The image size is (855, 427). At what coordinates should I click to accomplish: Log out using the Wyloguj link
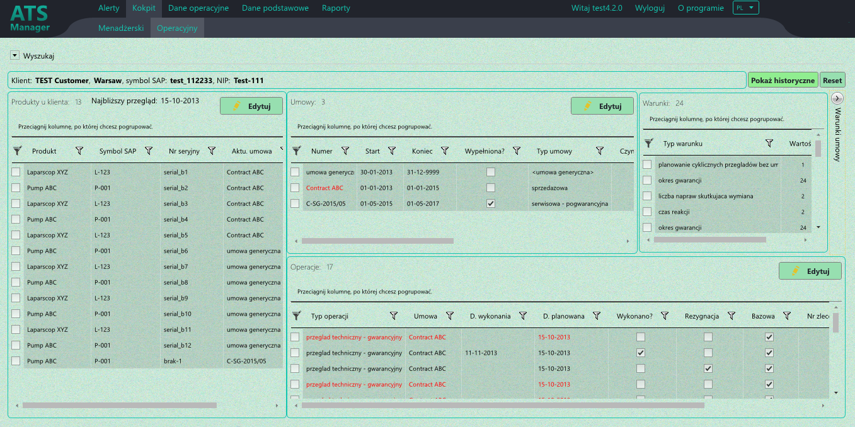[x=650, y=8]
